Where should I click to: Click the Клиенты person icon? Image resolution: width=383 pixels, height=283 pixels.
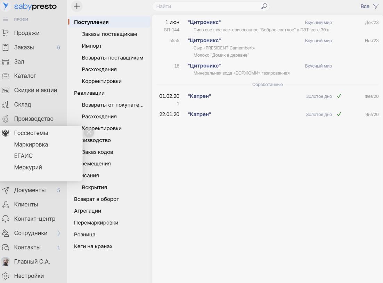5,204
